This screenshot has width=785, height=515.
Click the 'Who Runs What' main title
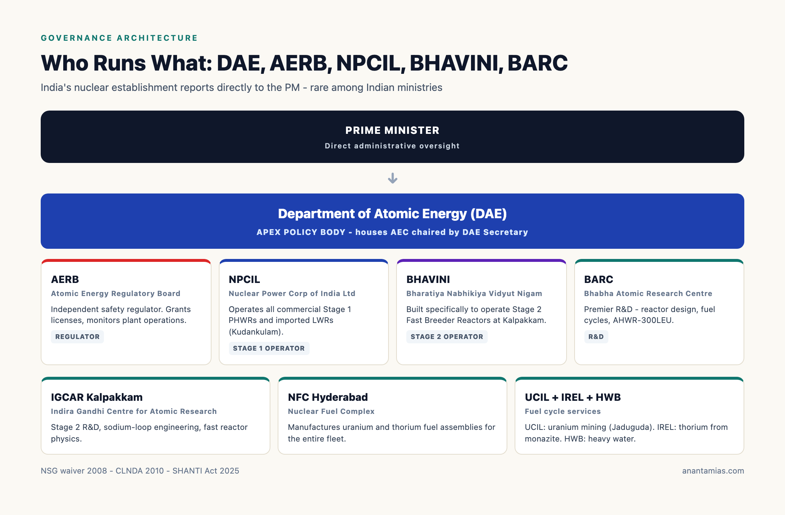point(304,63)
